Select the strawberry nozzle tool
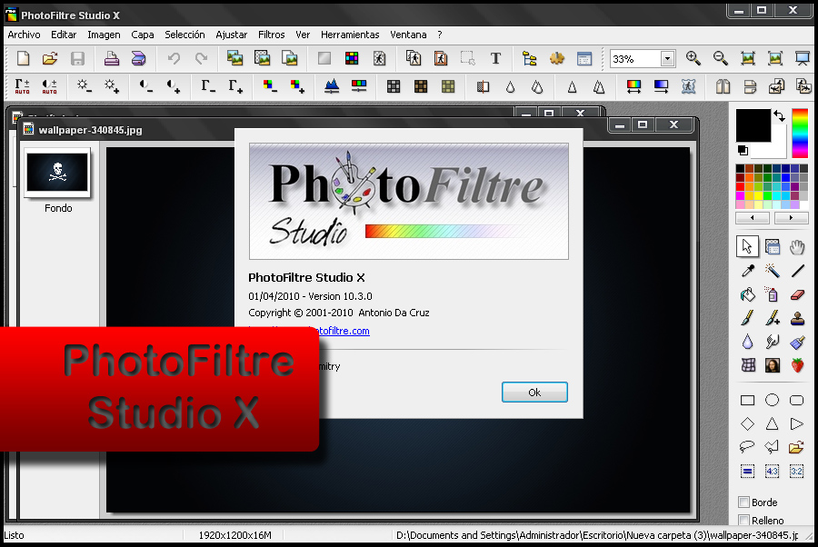This screenshot has width=818, height=547. click(x=796, y=365)
